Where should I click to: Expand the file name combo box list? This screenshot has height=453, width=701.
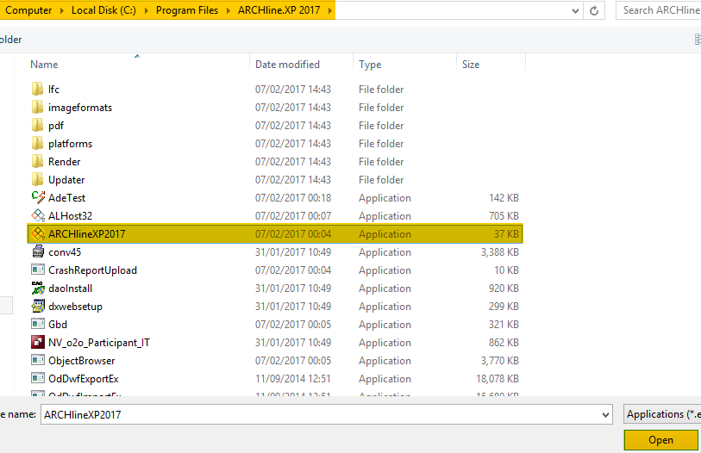coord(605,414)
